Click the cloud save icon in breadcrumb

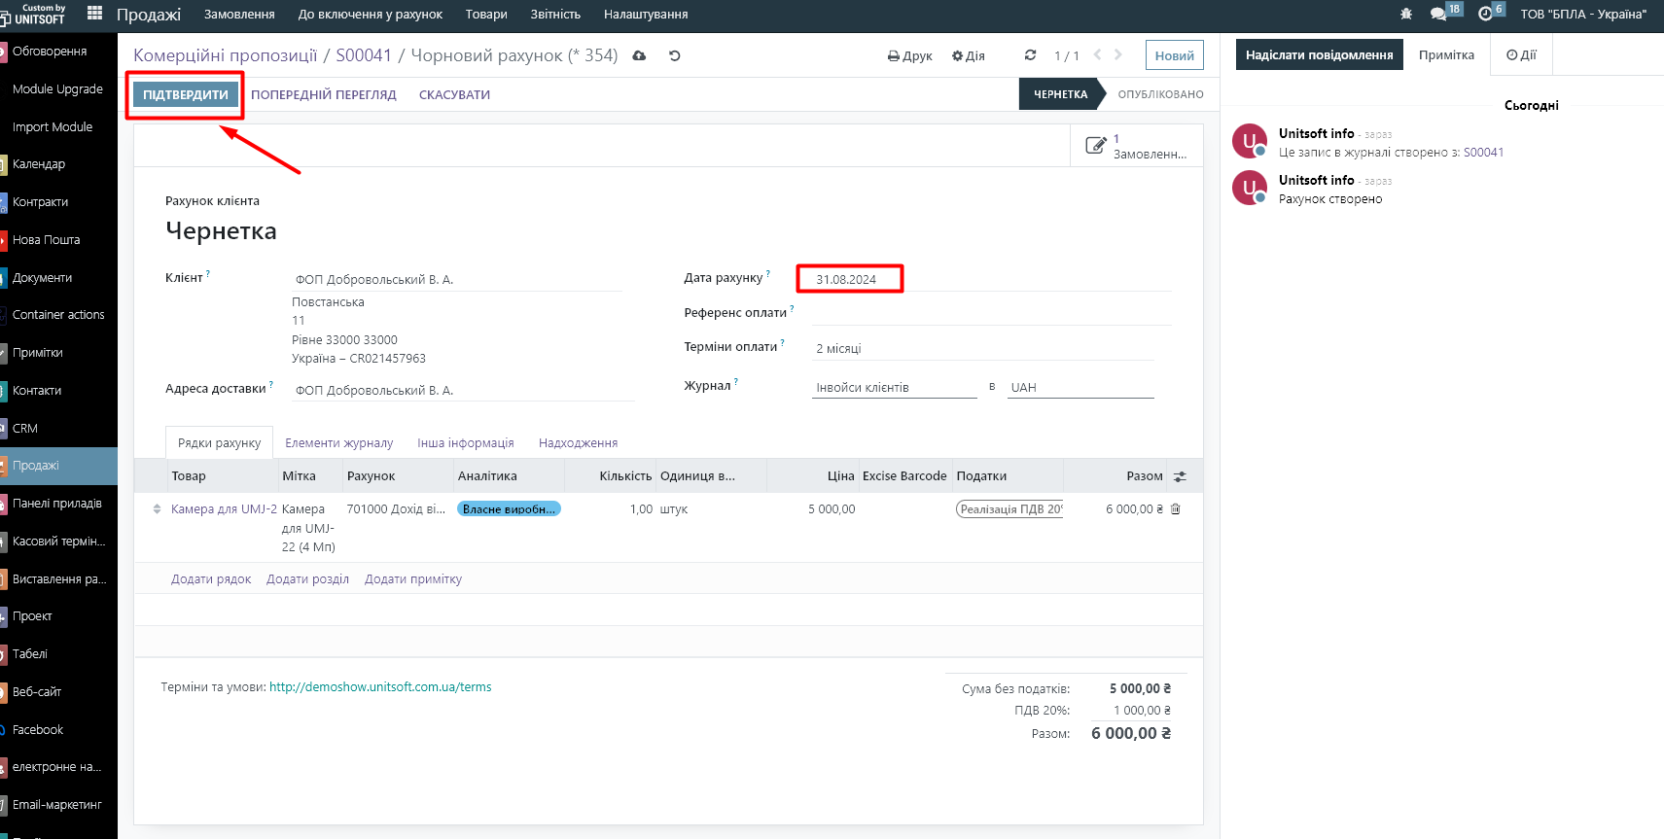(639, 55)
